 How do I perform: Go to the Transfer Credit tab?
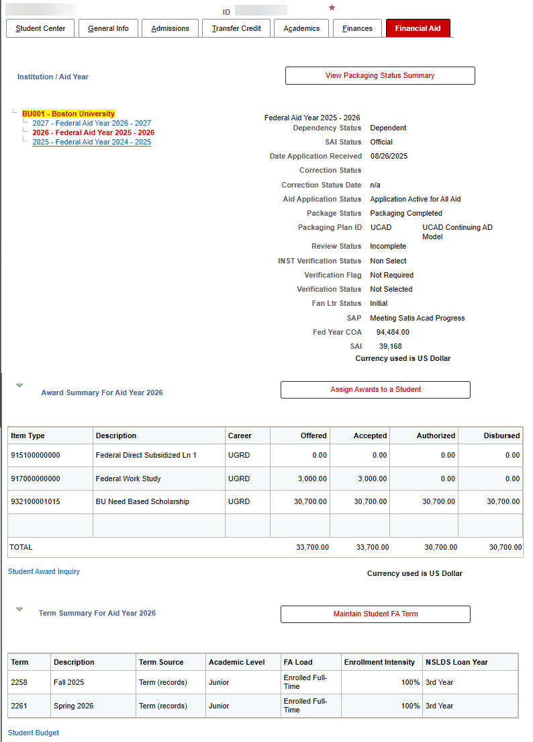[x=236, y=28]
